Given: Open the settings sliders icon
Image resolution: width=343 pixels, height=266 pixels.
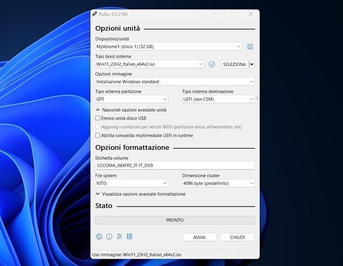Looking at the screenshot, I should [x=119, y=236].
